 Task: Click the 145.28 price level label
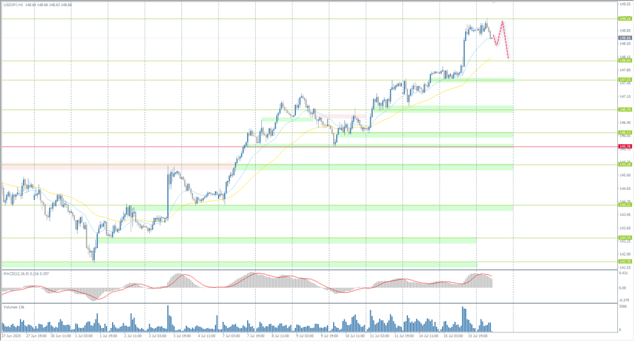pos(624,165)
